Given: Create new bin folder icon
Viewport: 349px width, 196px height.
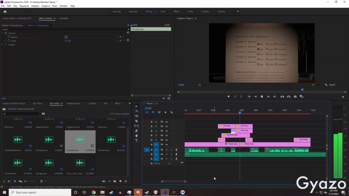Looking at the screenshot, I should (x=114, y=181).
